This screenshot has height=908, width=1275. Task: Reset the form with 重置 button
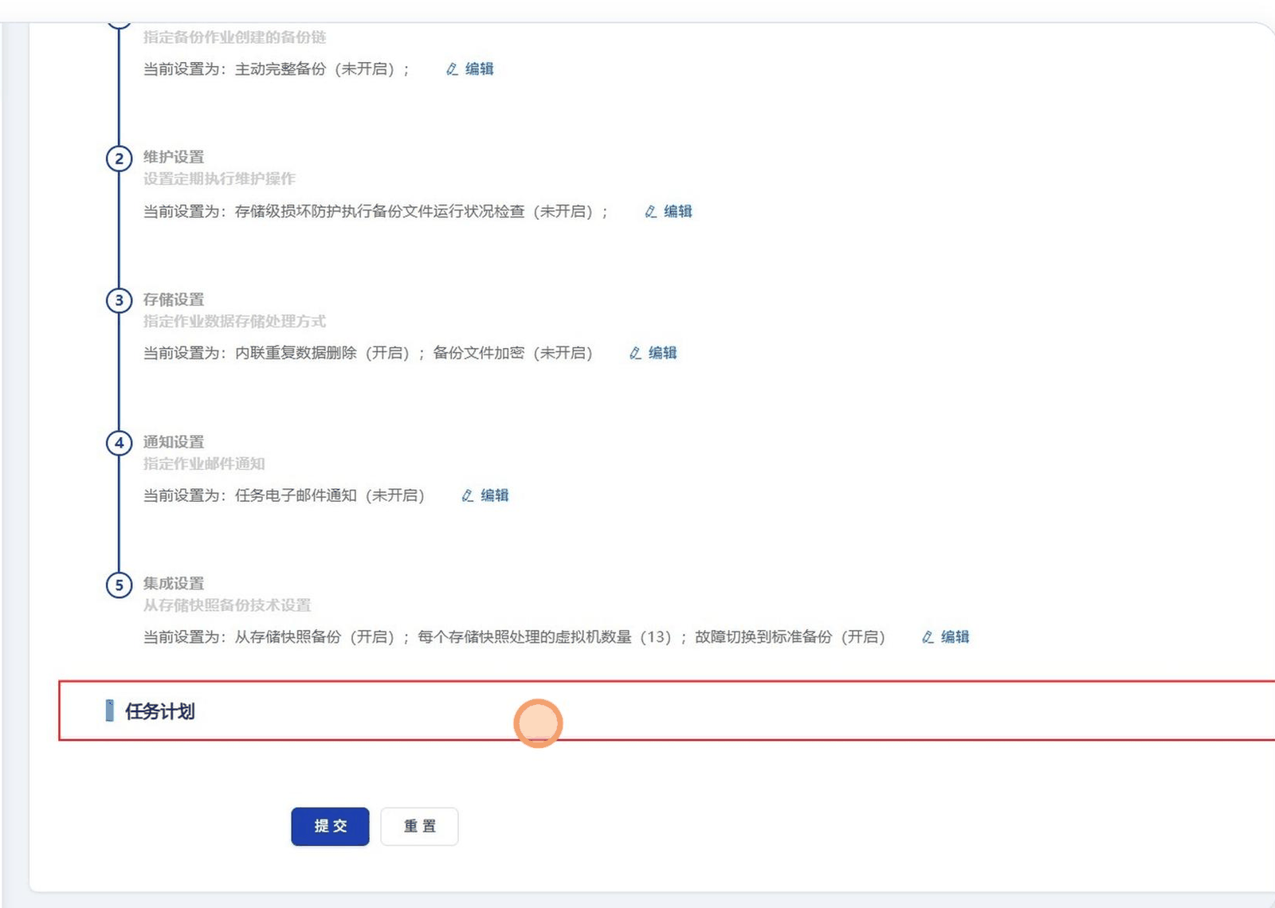pyautogui.click(x=419, y=826)
